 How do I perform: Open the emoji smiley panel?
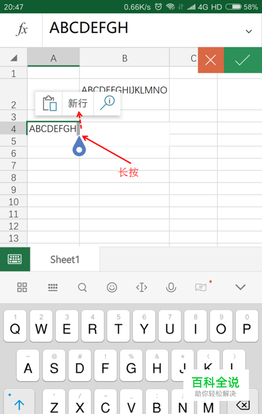tap(112, 287)
